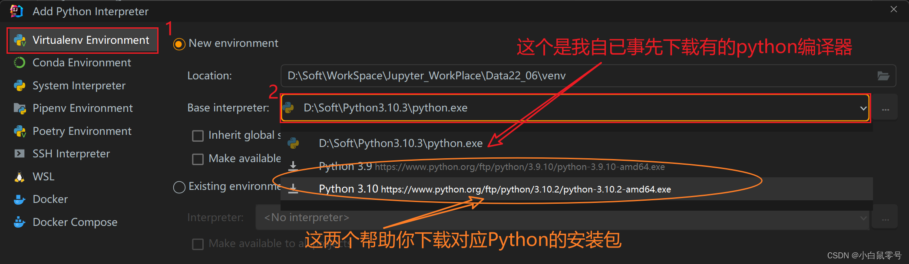The height and width of the screenshot is (264, 909).
Task: Enable the first Make available checkbox
Action: tap(198, 160)
